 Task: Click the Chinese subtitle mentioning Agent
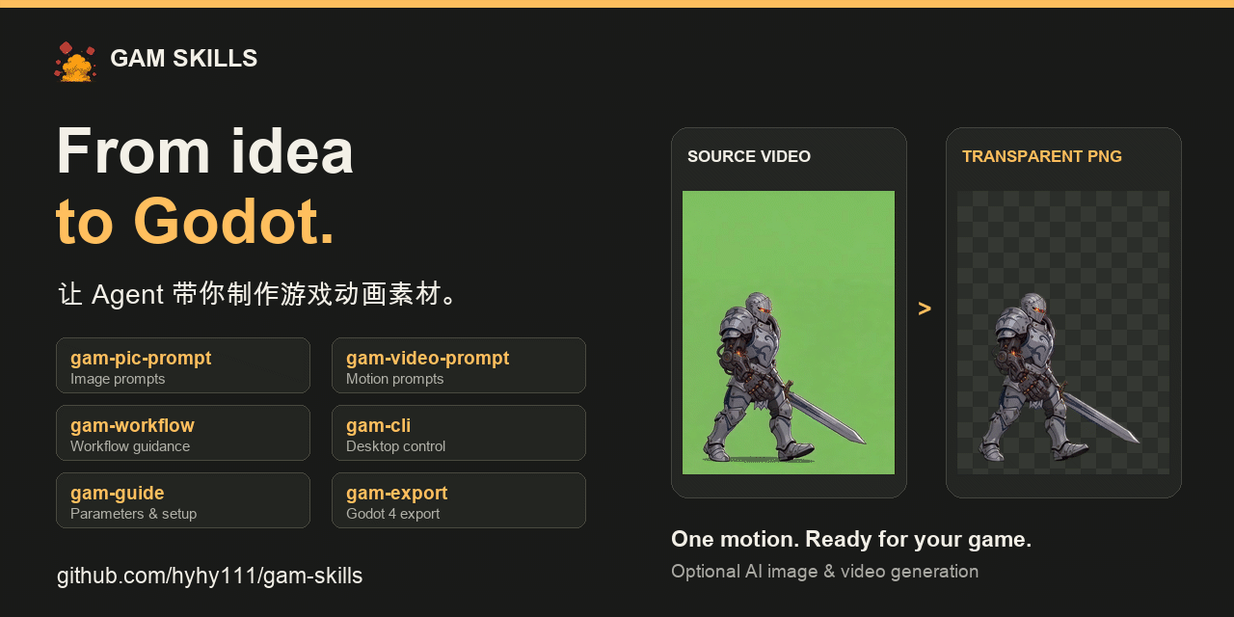[x=258, y=294]
